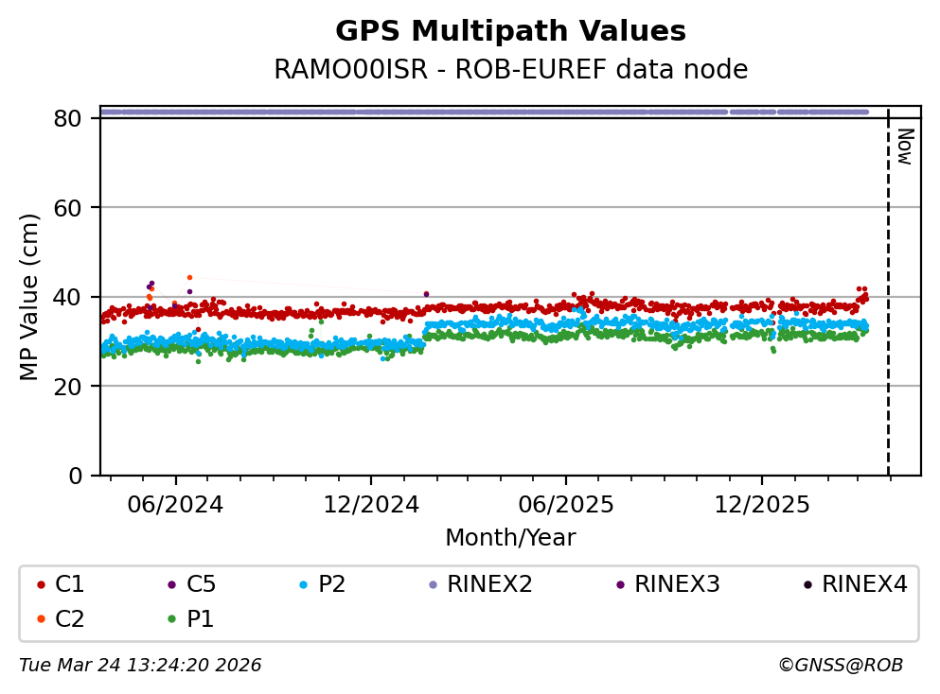Click the red C1 legend marker
The width and height of the screenshot is (940, 694).
[41, 585]
